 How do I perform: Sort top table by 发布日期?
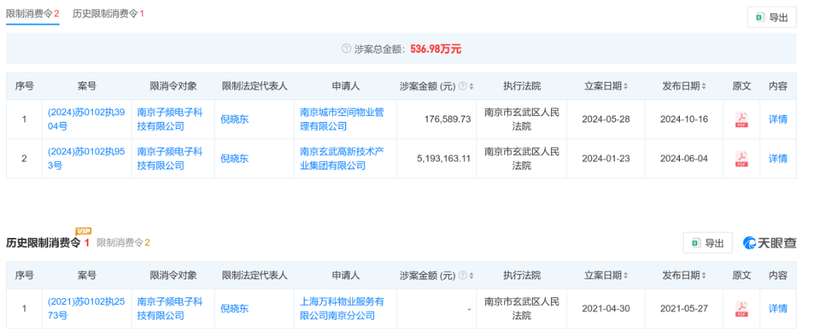tap(703, 86)
